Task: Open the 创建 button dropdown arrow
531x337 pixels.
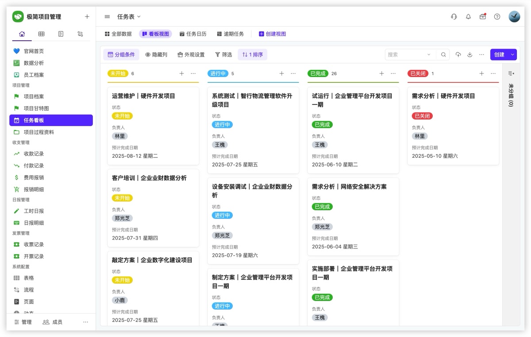Action: tap(512, 54)
